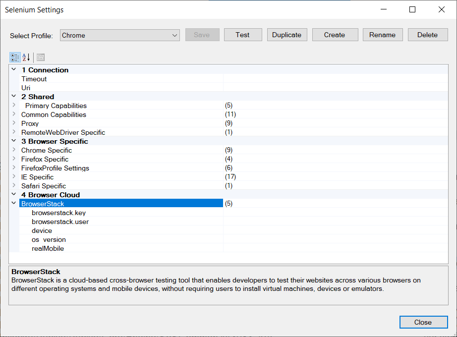457x337 pixels.
Task: Create a new profile
Action: coord(335,35)
